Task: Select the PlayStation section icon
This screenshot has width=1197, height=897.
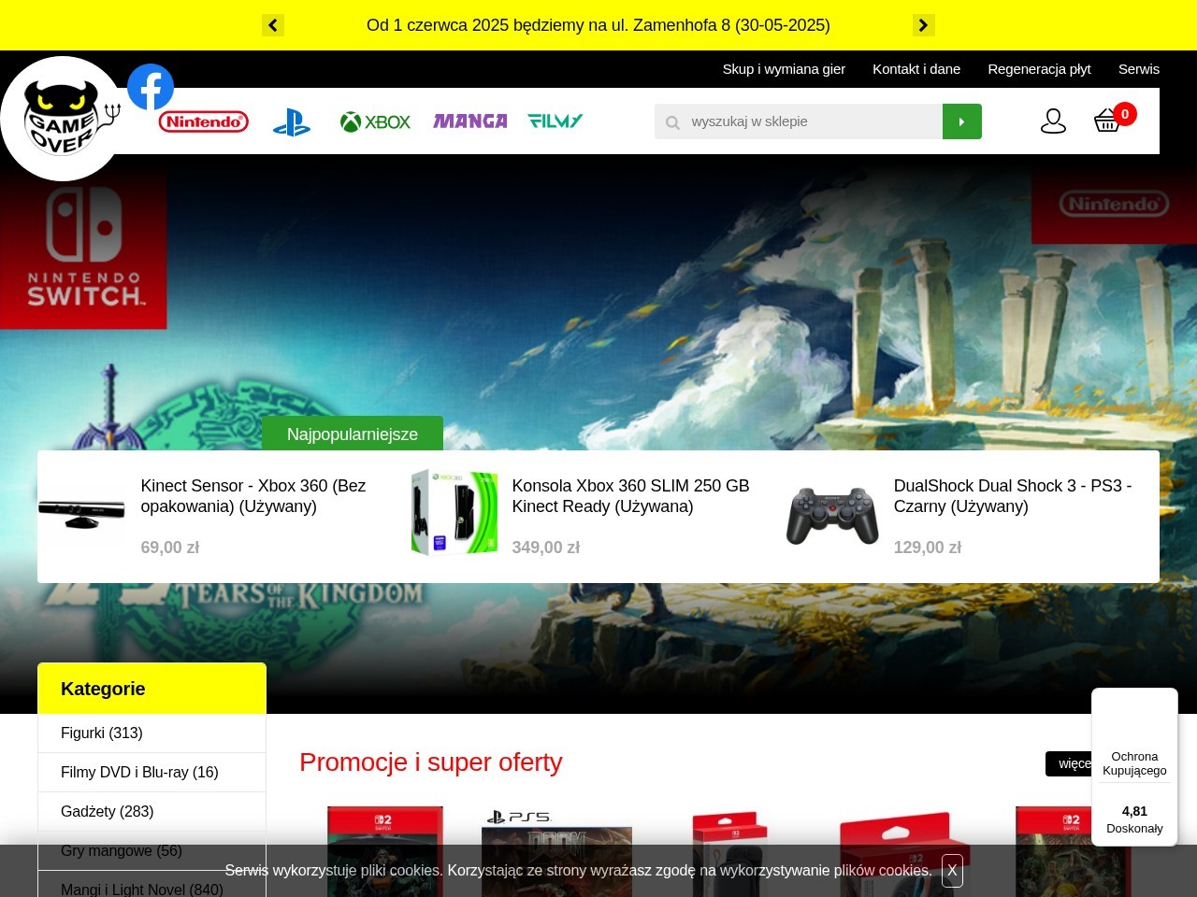Action: 291,121
